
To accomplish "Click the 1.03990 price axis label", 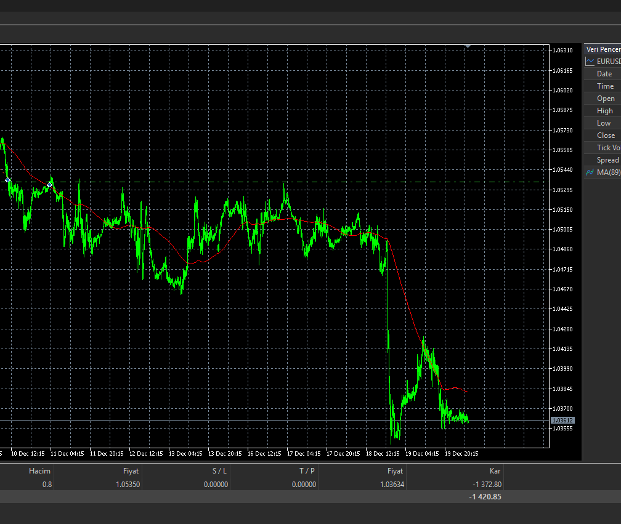I will (x=562, y=369).
